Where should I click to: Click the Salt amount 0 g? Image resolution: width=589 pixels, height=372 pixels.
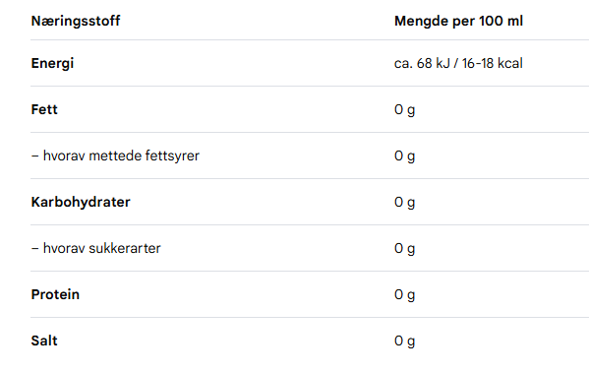tap(404, 341)
